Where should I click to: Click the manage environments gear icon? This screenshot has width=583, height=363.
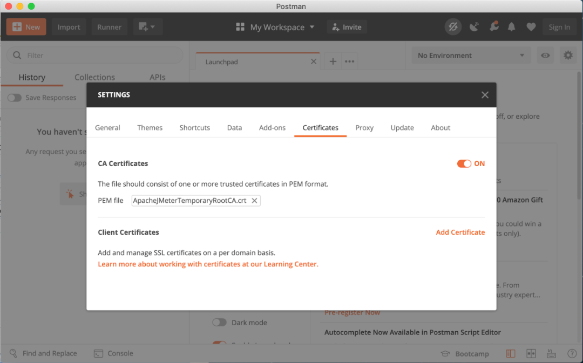click(x=567, y=56)
